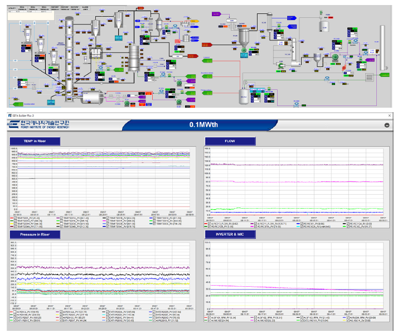Select the first cyclone beside the riser
This screenshot has width=412, height=332.
point(95,28)
